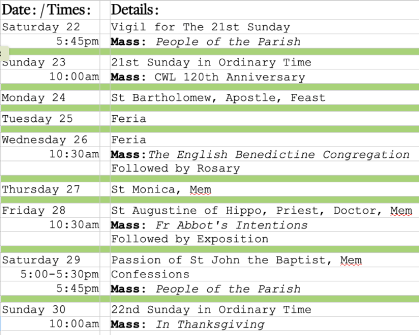The height and width of the screenshot is (335, 419).
Task: Click 'Fr Abbot's Intentions' Mass cell
Action: click(x=265, y=225)
